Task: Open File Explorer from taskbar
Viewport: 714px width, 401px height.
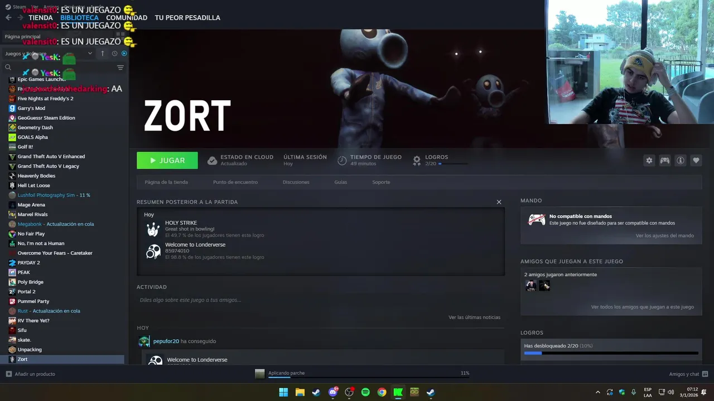Action: click(x=300, y=392)
